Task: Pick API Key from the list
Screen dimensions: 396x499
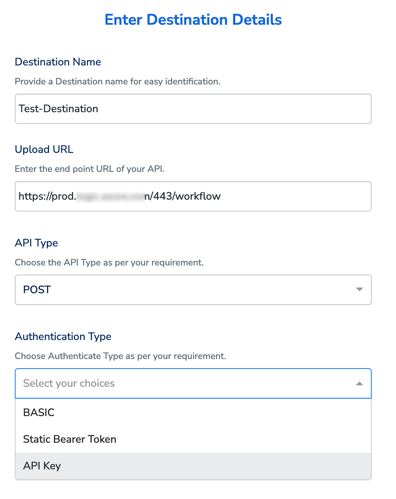Action: (x=42, y=466)
